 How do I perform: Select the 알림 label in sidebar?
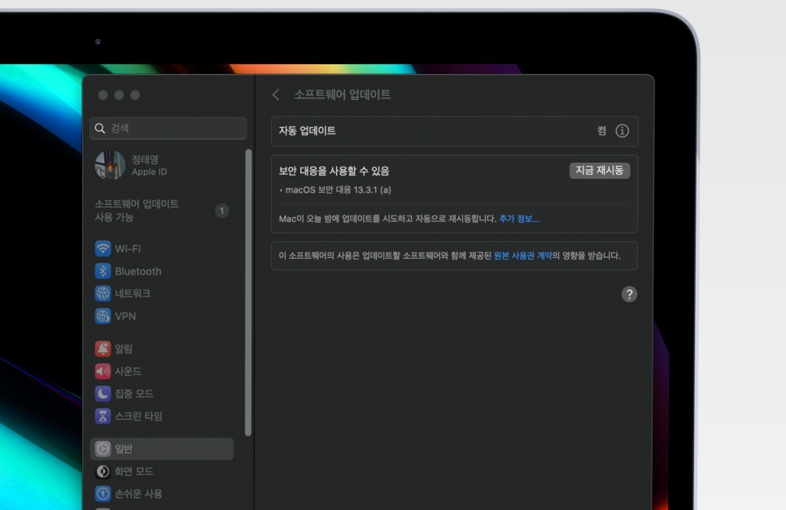(x=124, y=349)
